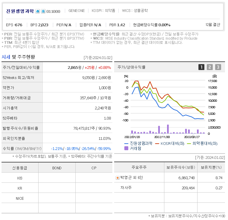The width and height of the screenshot is (228, 220).
Task: Click the -1.21% 1M return value
Action: (x=57, y=149)
